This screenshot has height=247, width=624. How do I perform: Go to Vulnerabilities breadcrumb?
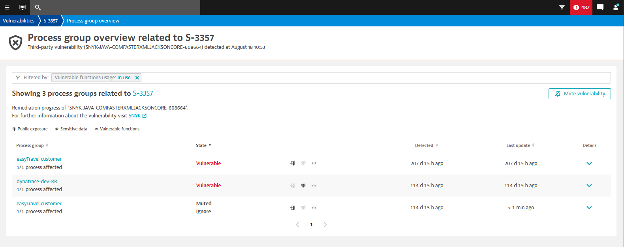click(x=19, y=21)
